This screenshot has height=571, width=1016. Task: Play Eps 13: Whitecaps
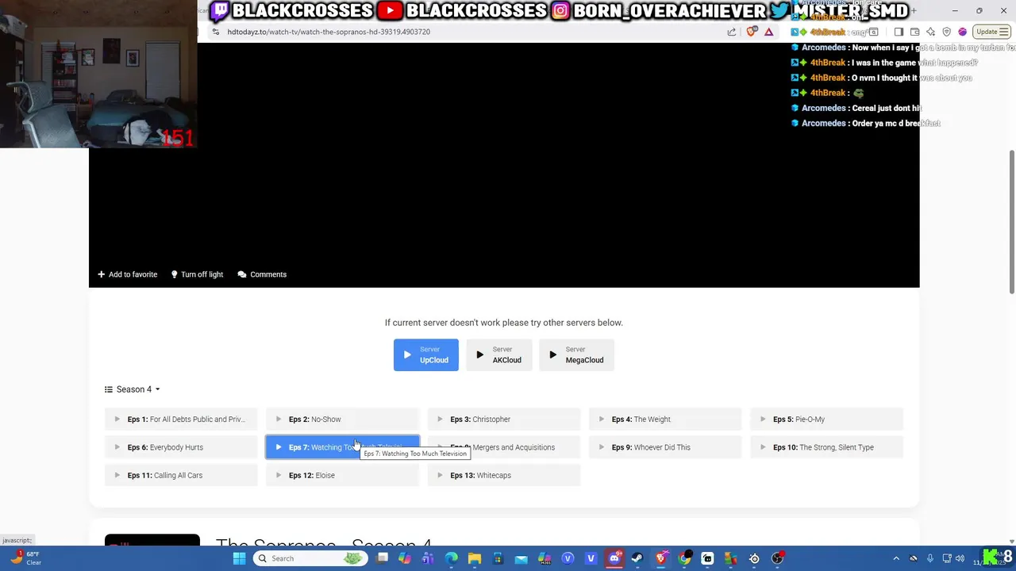pos(504,475)
